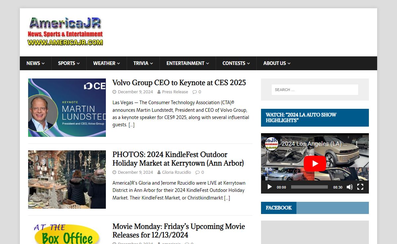Click the 2024 Los Angeles video title
The image size is (397, 244).
pyautogui.click(x=314, y=144)
